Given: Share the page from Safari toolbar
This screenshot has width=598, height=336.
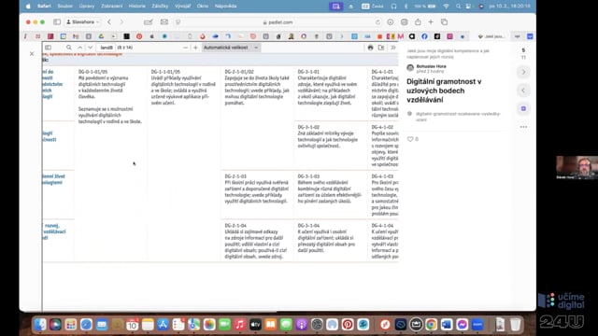Looking at the screenshot, I should 418,22.
